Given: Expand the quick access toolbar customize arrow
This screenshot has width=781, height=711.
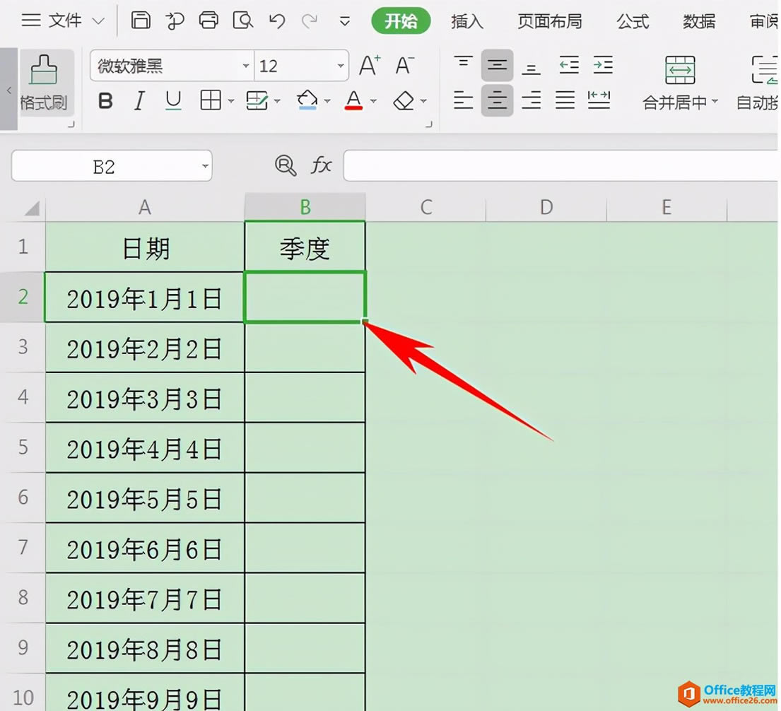Looking at the screenshot, I should pyautogui.click(x=344, y=21).
